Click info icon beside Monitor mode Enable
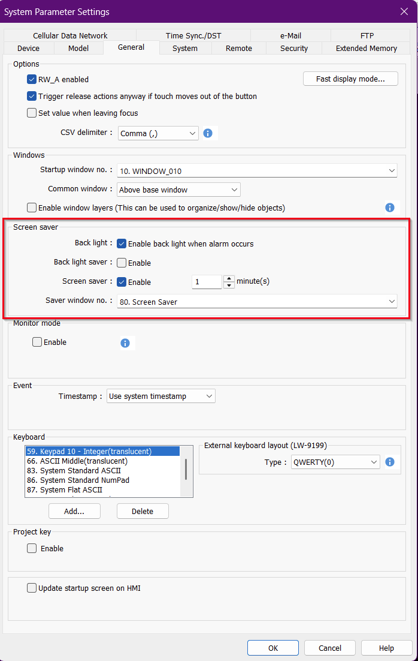 (125, 343)
